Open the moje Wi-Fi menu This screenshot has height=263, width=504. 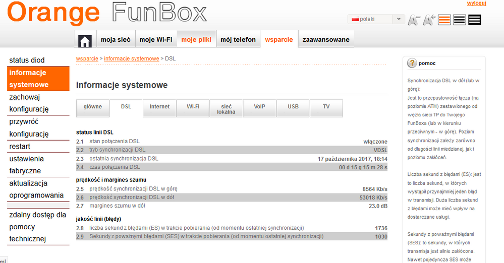[x=155, y=40]
